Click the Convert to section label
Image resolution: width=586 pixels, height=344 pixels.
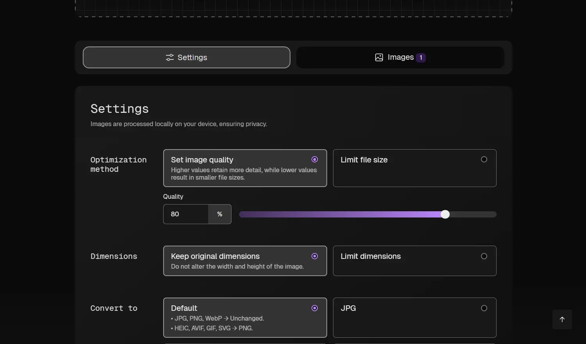tap(114, 308)
